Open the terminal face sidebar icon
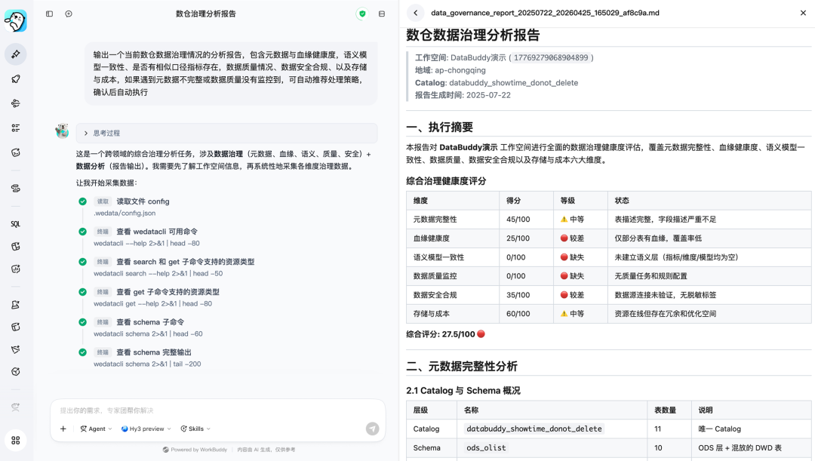This screenshot has height=461, width=815. [16, 152]
